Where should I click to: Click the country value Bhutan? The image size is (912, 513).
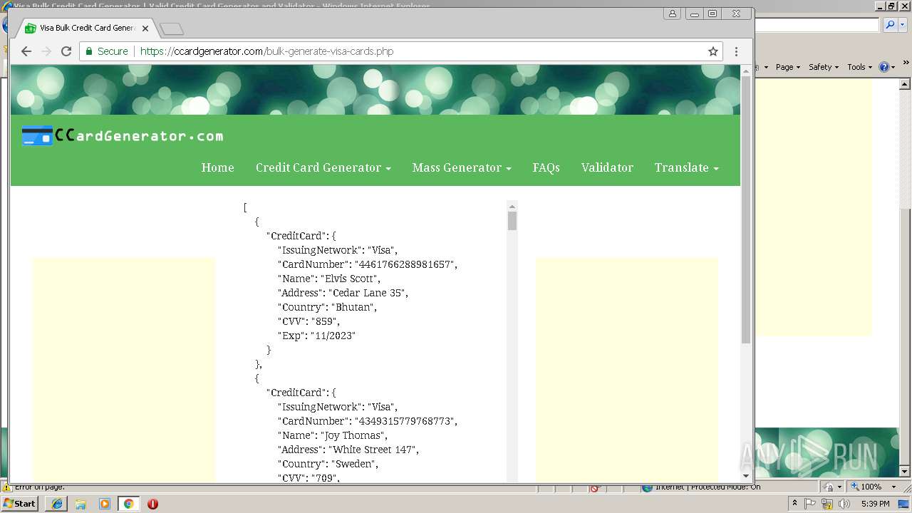click(353, 307)
